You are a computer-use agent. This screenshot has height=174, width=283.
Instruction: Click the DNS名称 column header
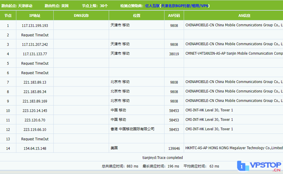tap(81, 16)
